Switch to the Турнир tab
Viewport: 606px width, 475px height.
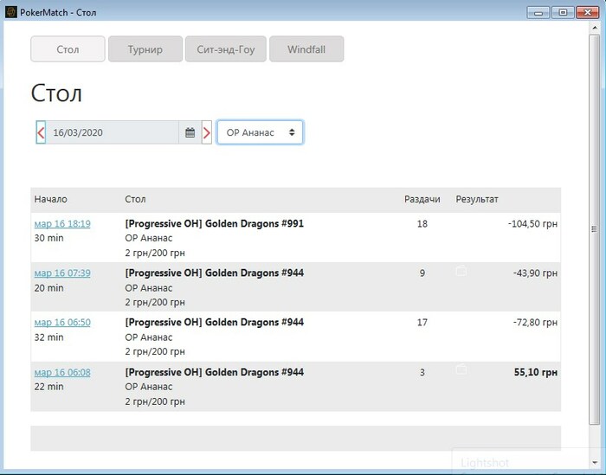145,49
